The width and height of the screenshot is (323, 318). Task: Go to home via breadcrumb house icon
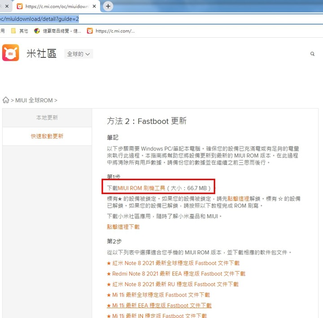[x=6, y=100]
